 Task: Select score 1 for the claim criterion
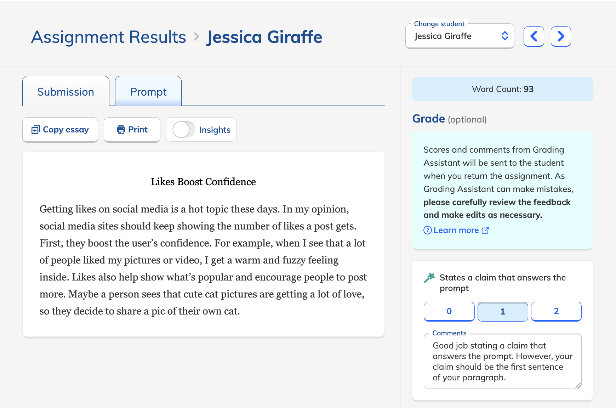point(502,311)
